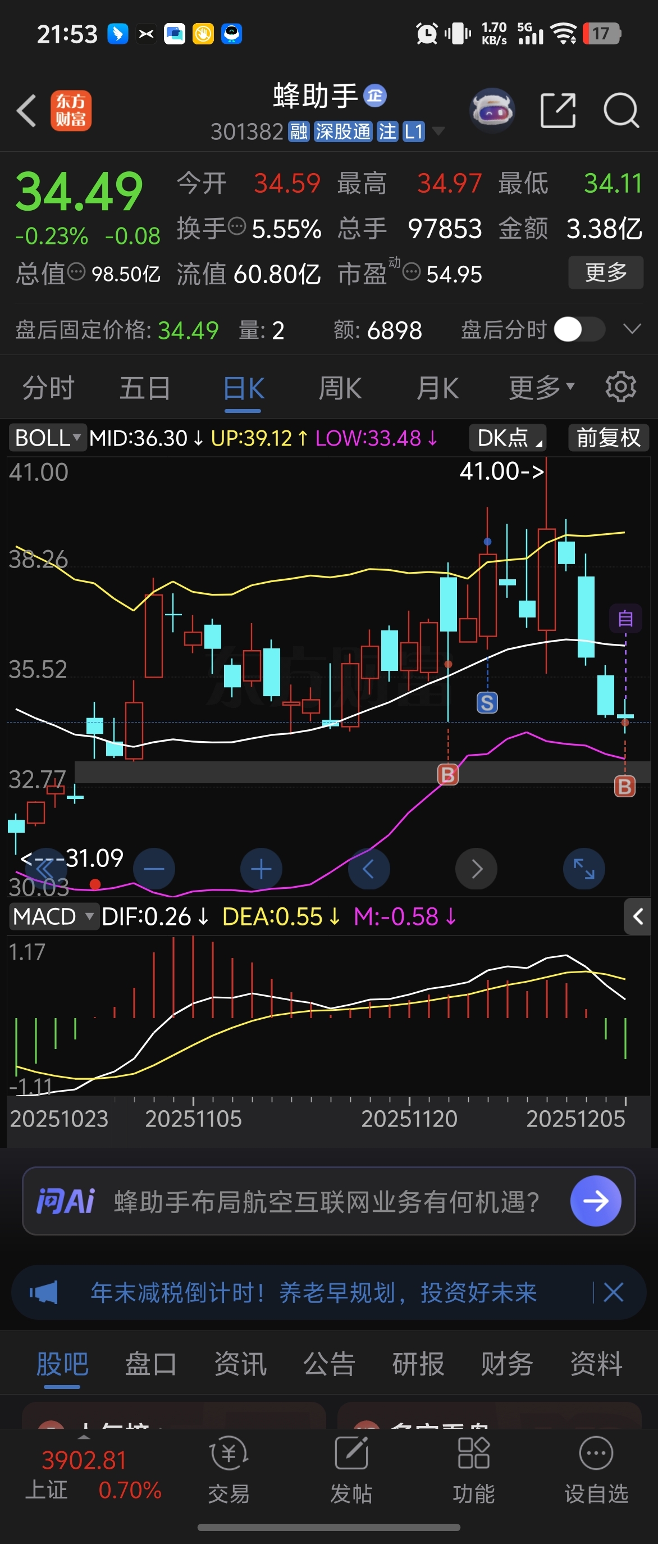Tap the 前复权 adjustment button
The width and height of the screenshot is (658, 1544).
pyautogui.click(x=608, y=438)
